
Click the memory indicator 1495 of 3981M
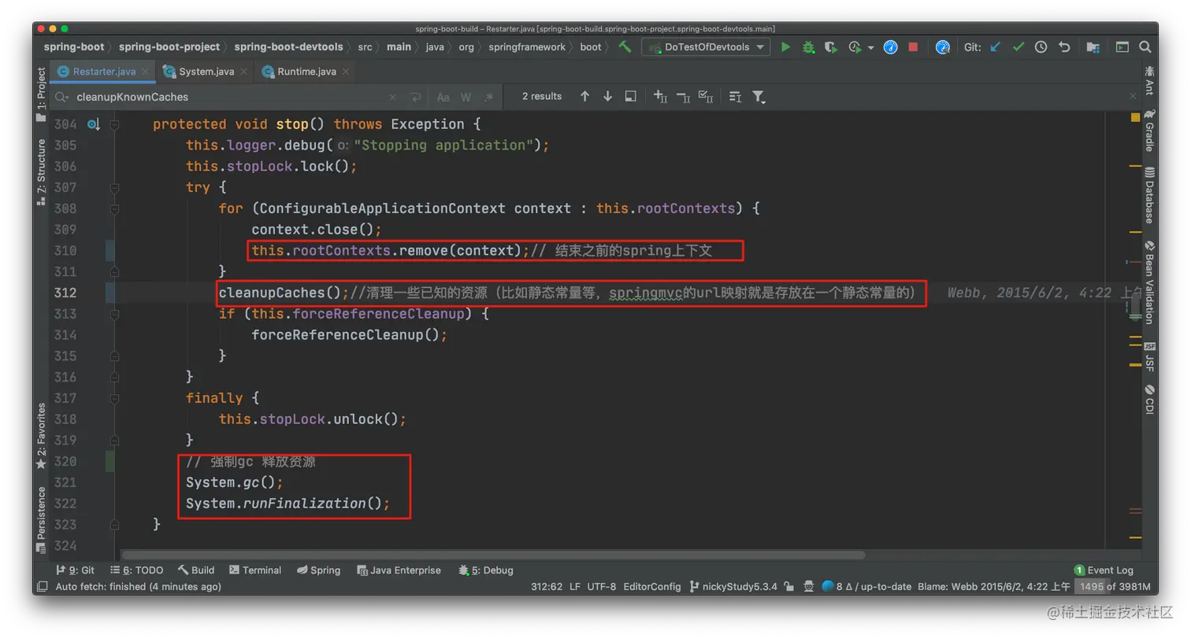[1115, 587]
